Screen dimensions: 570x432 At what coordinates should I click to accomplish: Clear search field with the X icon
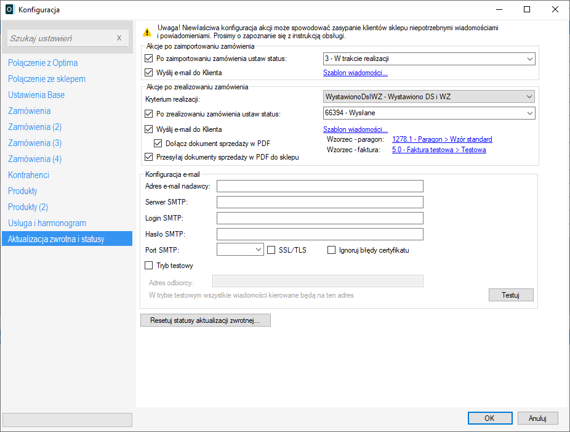coord(119,38)
